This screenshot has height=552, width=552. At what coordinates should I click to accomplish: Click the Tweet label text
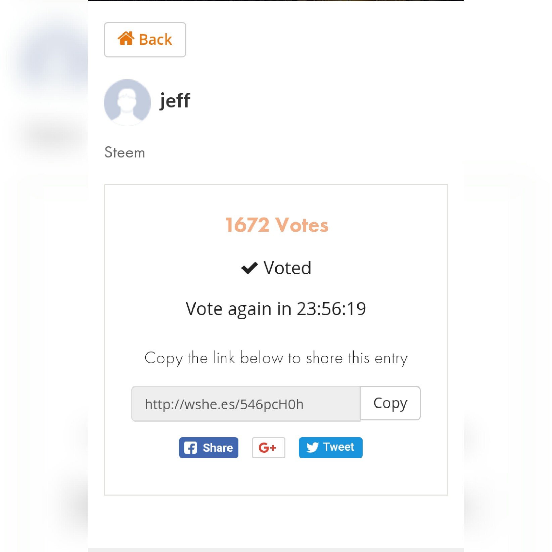(338, 447)
